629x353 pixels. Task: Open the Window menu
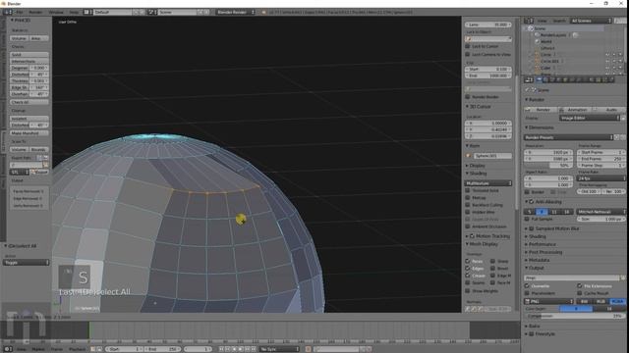pyautogui.click(x=56, y=12)
